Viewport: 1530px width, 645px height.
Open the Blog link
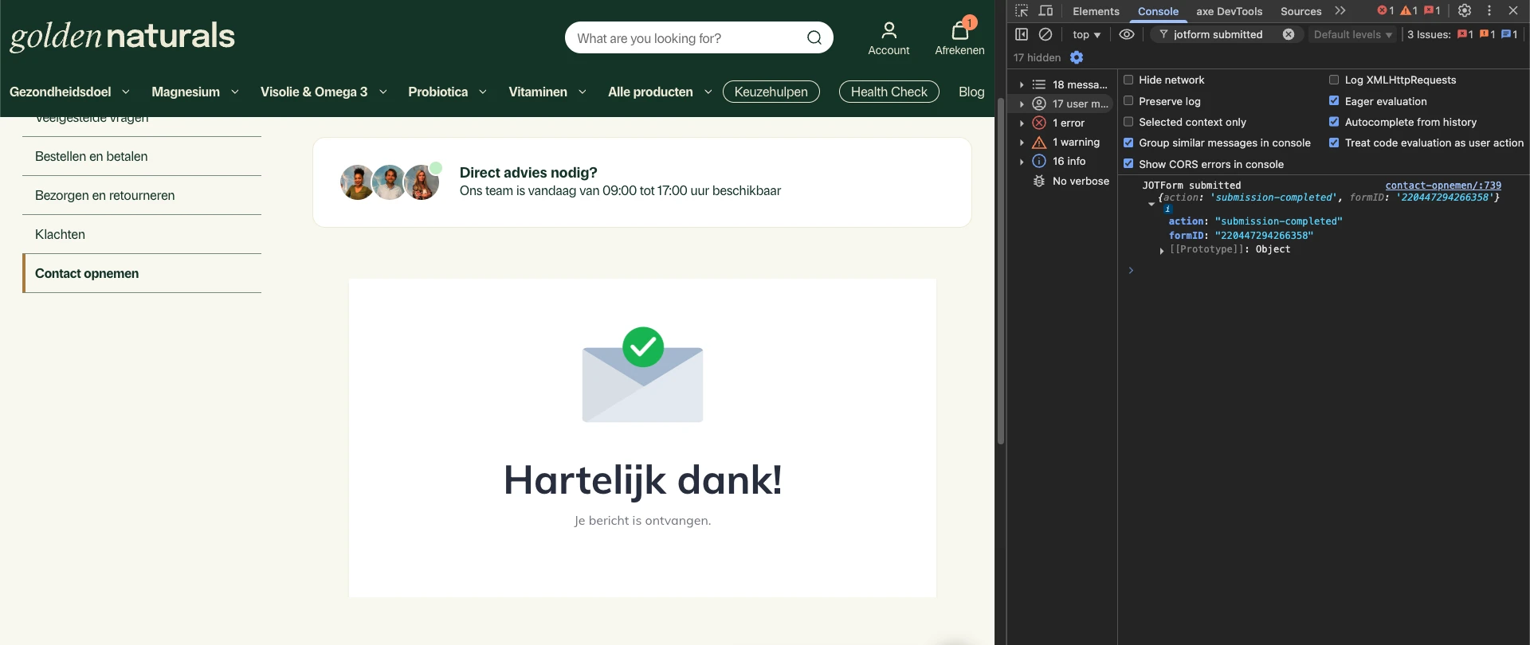(971, 92)
